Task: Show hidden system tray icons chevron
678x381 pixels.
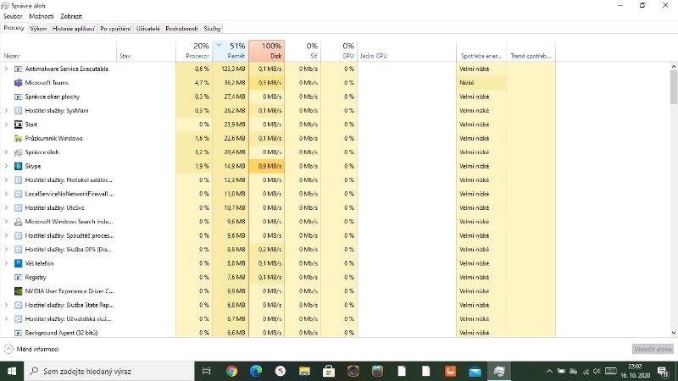Action: point(549,371)
